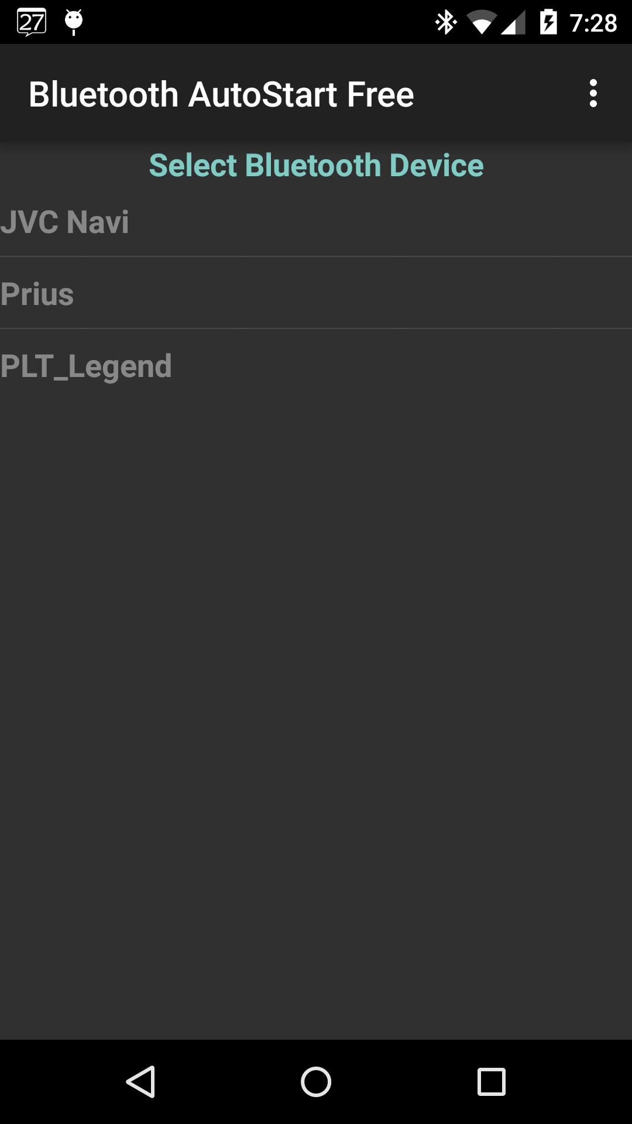Tap the calendar 27 notification icon
Screen dimensions: 632x1124
coord(32,23)
